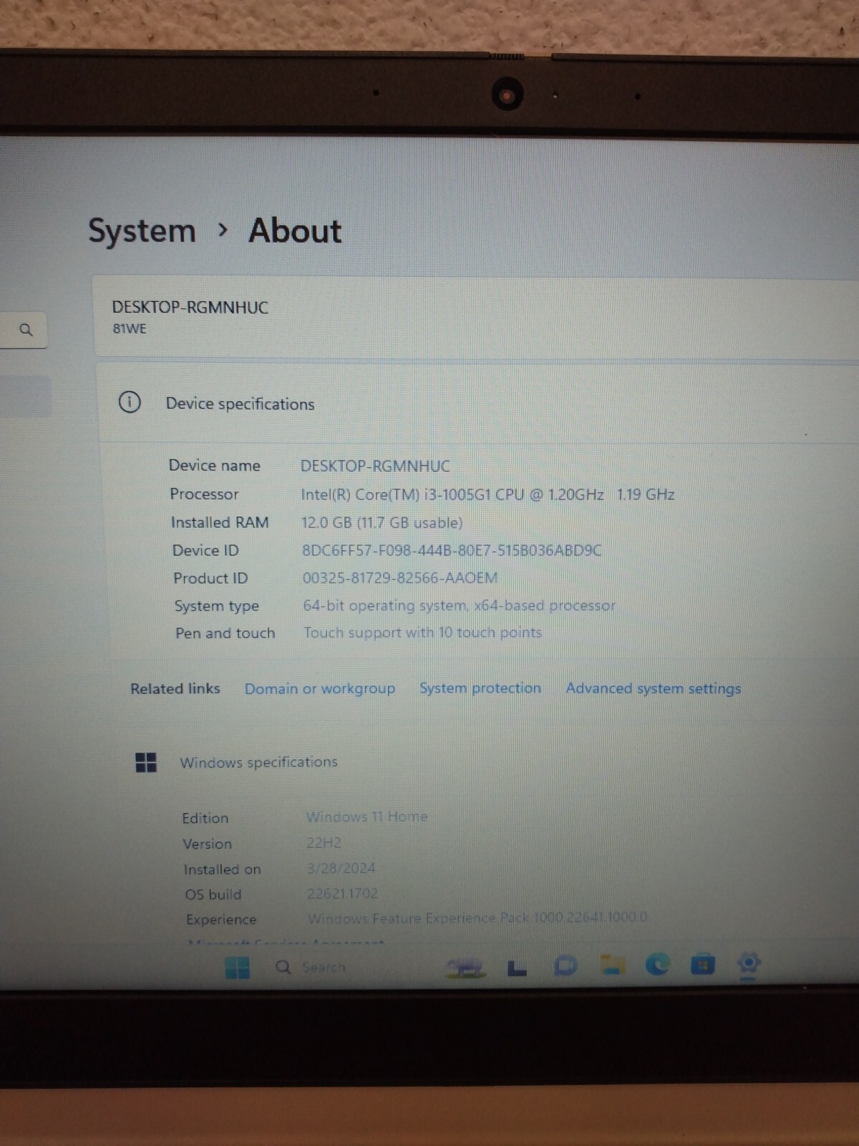Open Advanced system settings link
This screenshot has width=859, height=1146.
pos(654,688)
